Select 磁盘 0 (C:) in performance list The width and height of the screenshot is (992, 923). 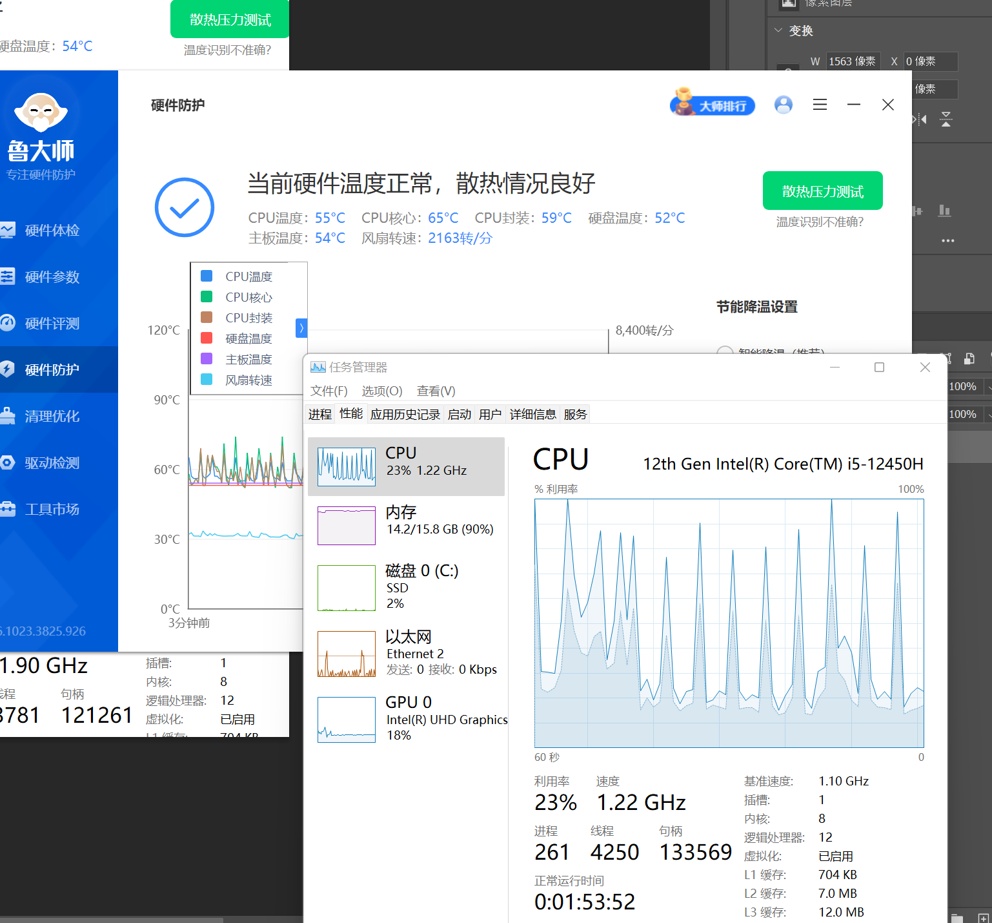pos(406,587)
